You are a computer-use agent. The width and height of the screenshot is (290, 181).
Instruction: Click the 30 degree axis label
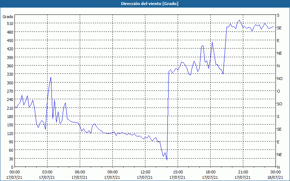click(x=11, y=159)
